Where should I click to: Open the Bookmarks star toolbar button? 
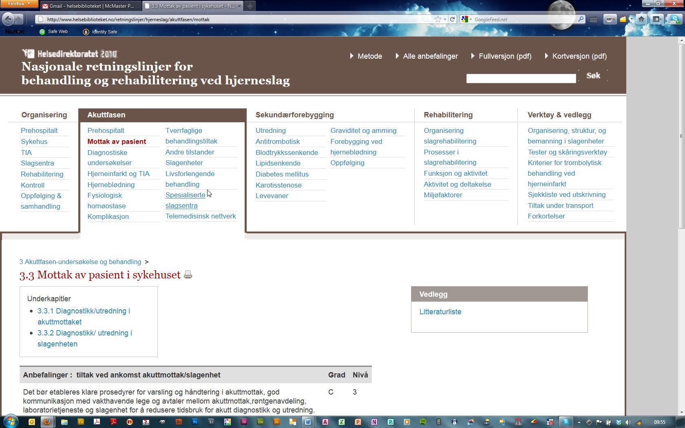pos(656,19)
